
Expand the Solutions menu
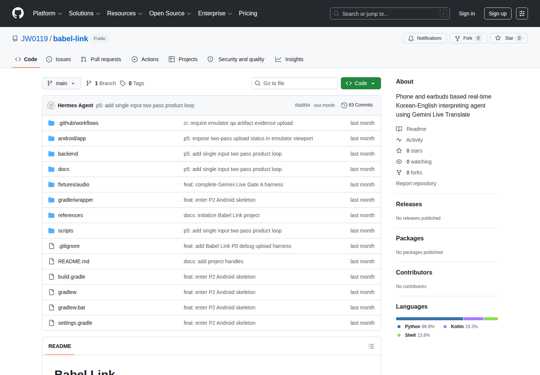tap(84, 13)
